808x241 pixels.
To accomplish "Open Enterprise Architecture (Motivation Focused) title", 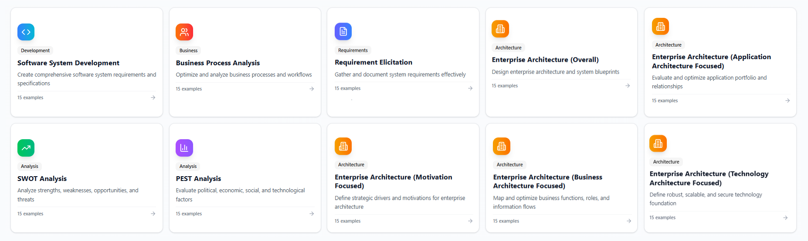I will [x=394, y=181].
